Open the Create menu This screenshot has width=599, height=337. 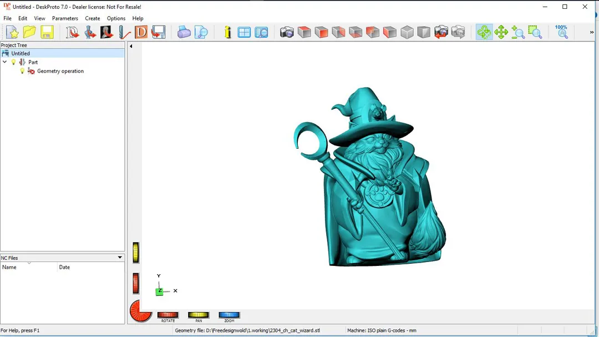(93, 18)
